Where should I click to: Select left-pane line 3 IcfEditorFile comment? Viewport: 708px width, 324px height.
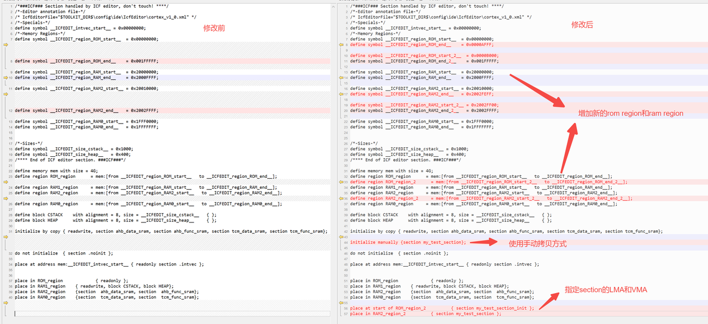tap(106, 17)
